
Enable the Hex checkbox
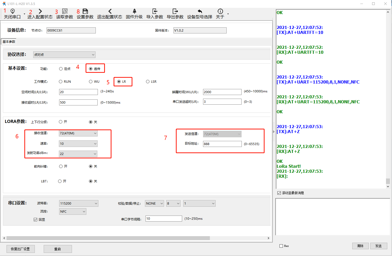(281, 246)
